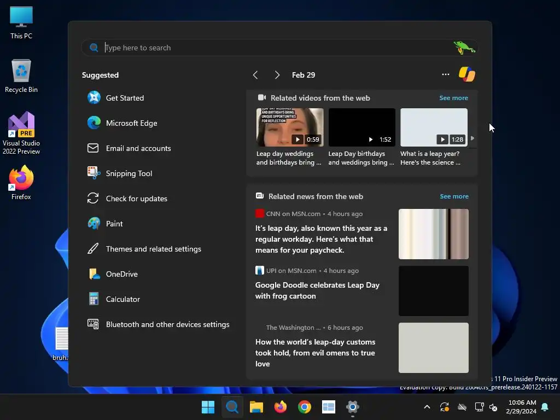560x420 pixels.
Task: Open Get Started from Suggested list
Action: [115, 98]
